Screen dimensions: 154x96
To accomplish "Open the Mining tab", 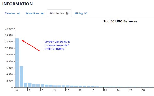I will (81, 13).
